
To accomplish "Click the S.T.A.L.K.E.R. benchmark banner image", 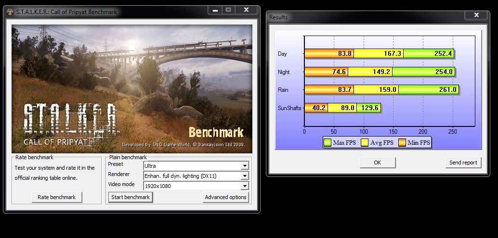I will pyautogui.click(x=132, y=89).
